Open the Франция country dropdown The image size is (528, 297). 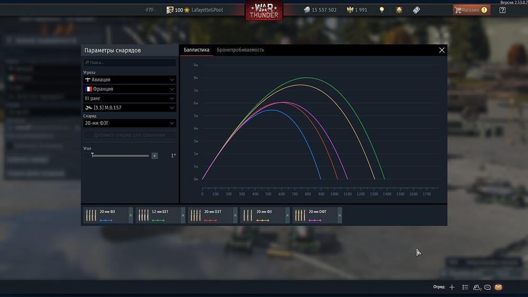click(x=129, y=89)
